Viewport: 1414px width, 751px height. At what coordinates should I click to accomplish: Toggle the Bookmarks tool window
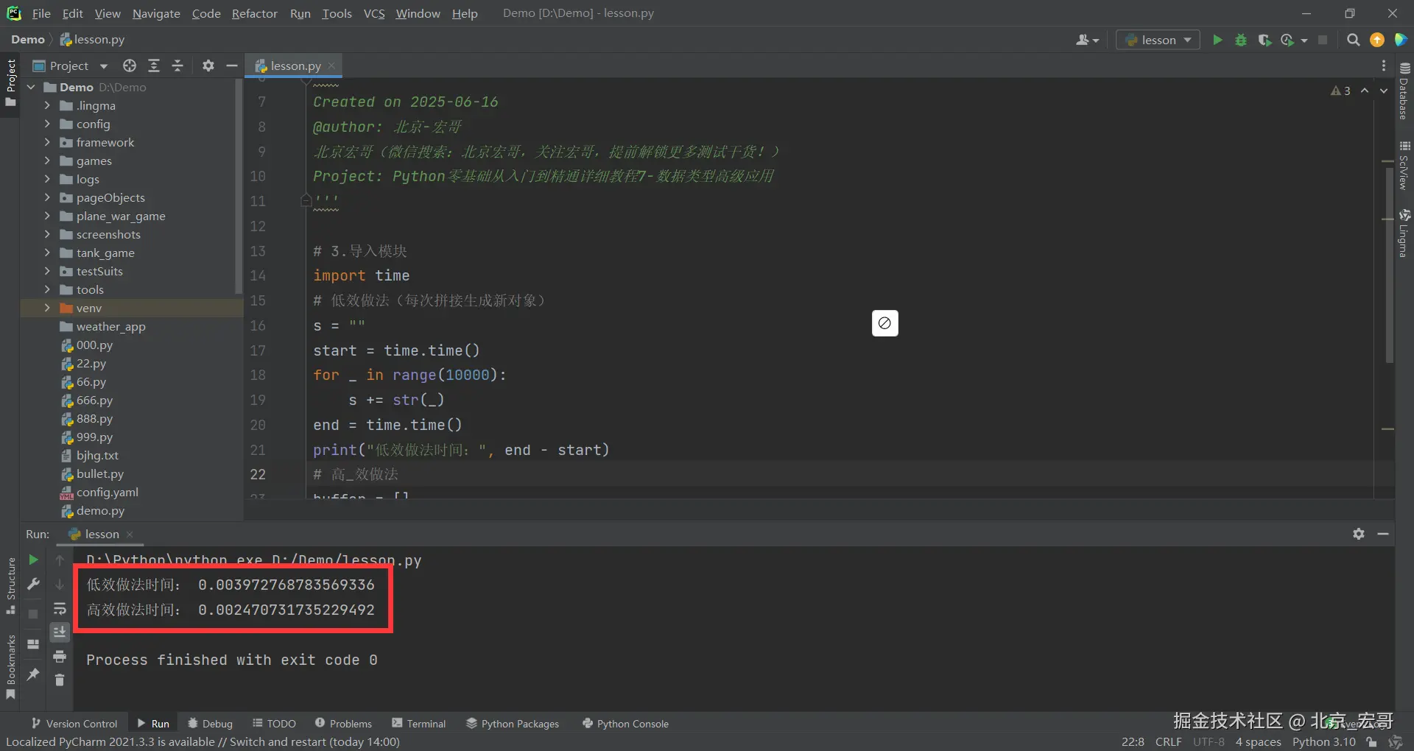tap(10, 667)
